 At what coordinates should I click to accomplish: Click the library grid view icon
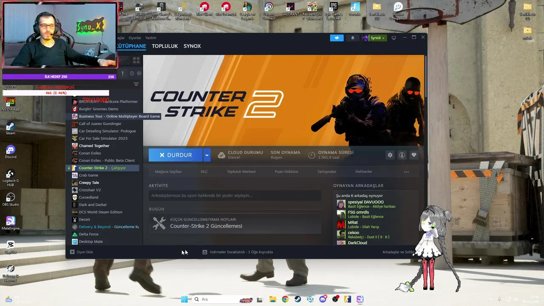(x=136, y=60)
